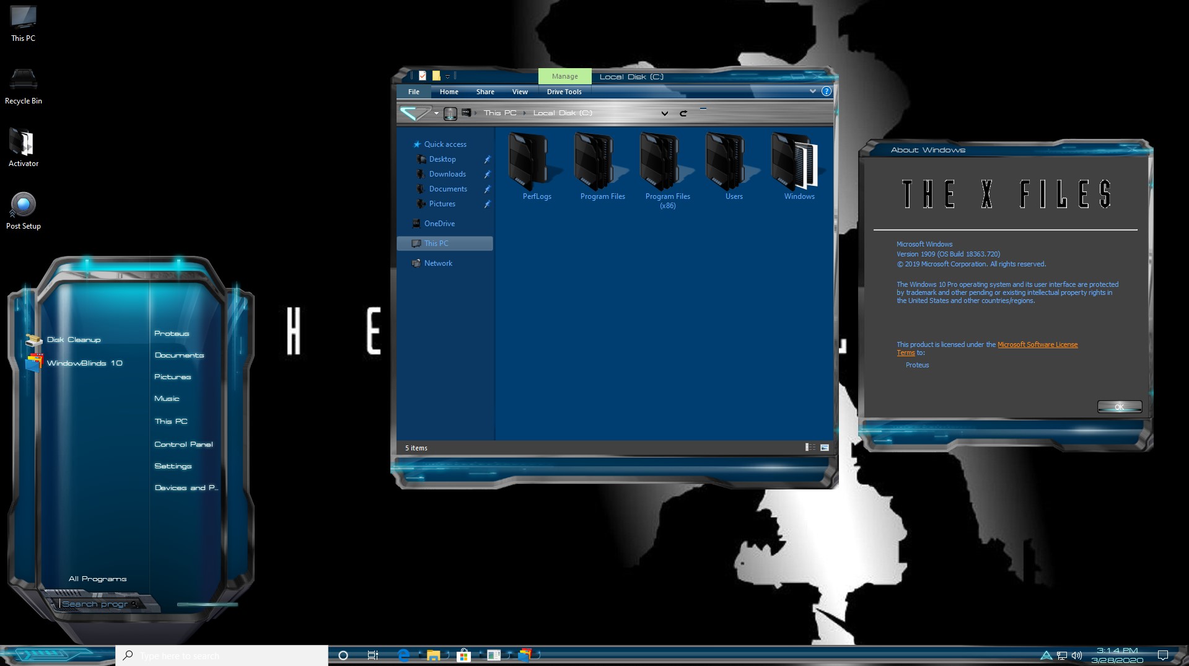Open the This PC desktop icon
The image size is (1189, 666).
(24, 24)
